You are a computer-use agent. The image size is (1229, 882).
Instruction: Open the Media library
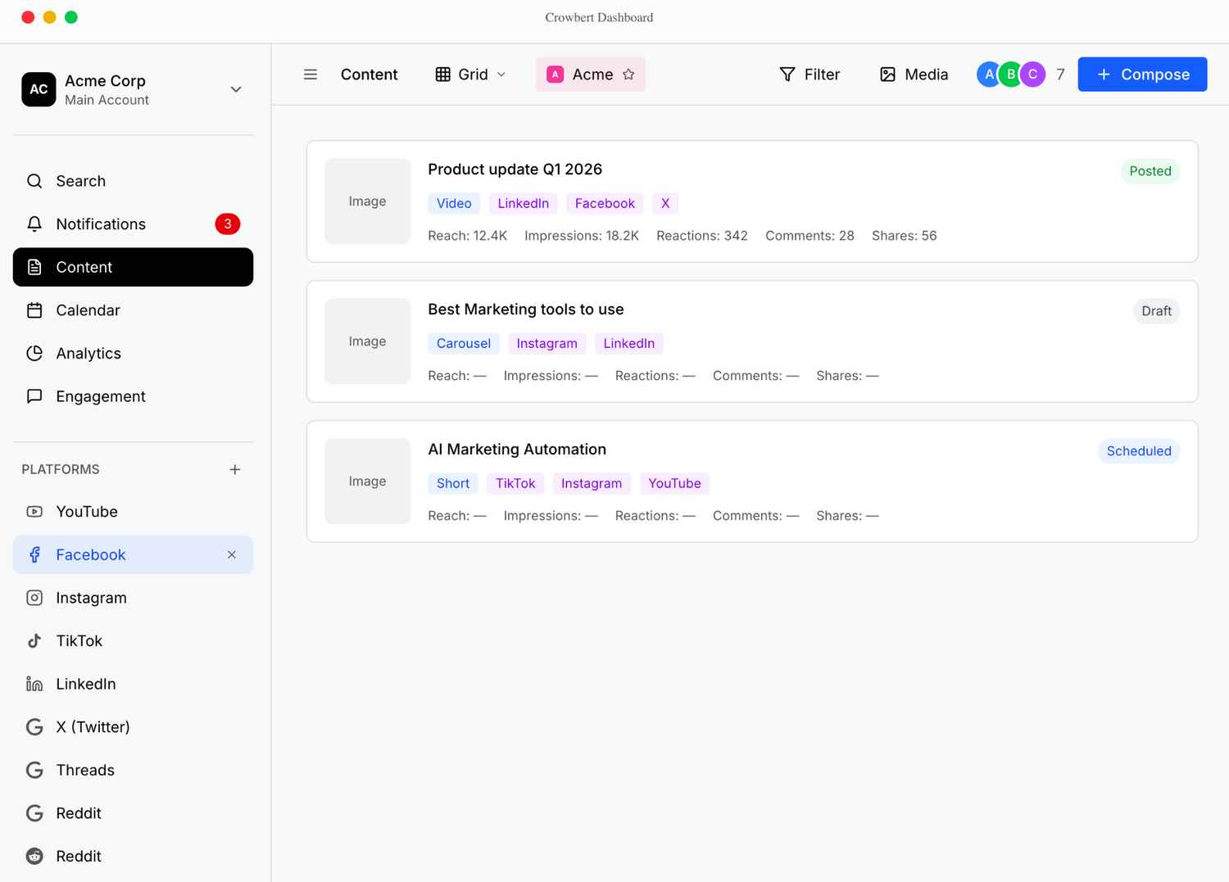pos(914,75)
